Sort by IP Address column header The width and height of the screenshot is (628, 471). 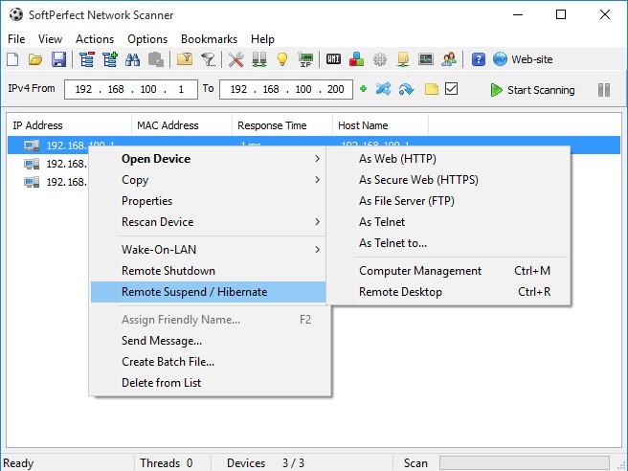click(x=69, y=125)
